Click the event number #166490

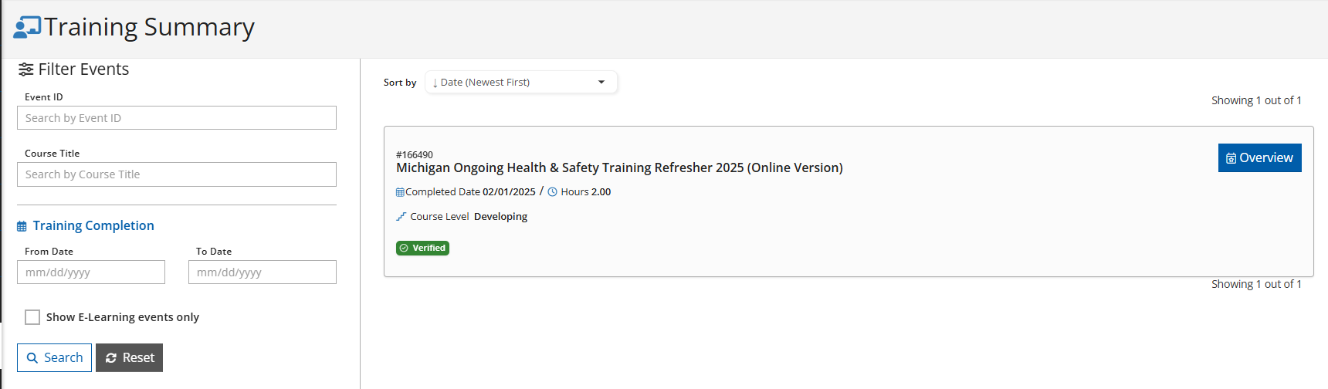415,154
